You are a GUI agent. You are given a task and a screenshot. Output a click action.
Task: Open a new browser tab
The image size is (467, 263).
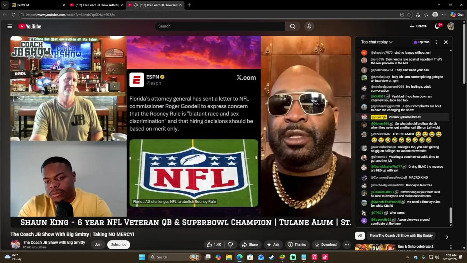(189, 5)
